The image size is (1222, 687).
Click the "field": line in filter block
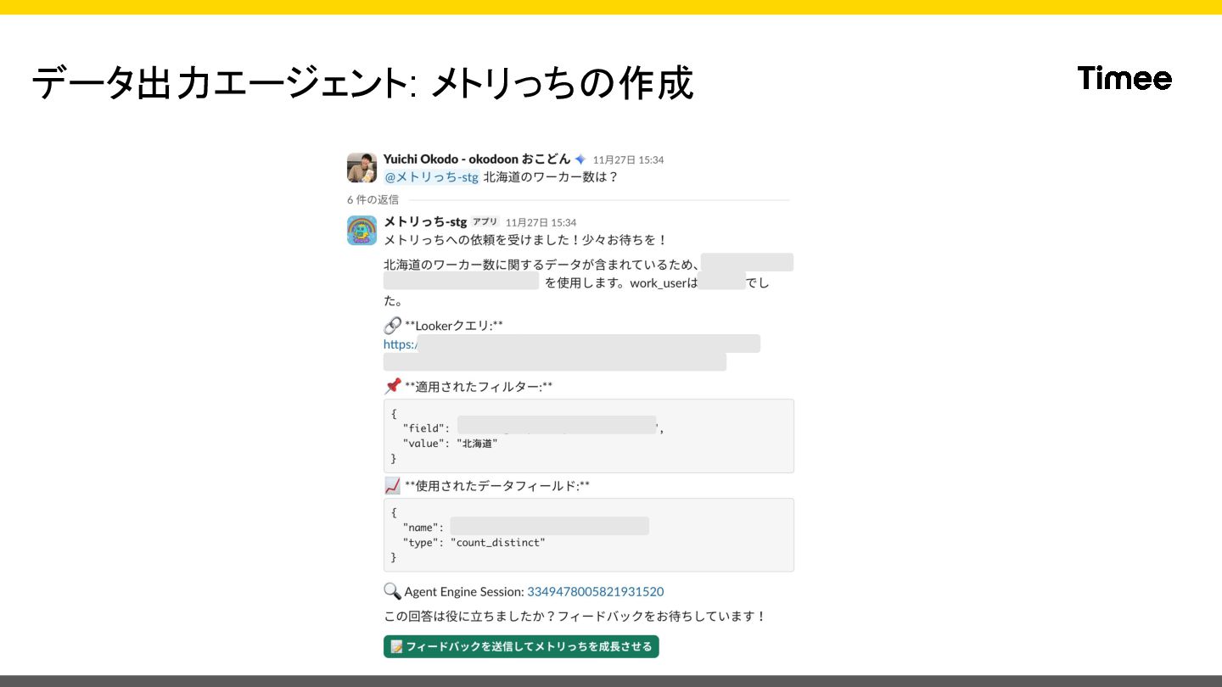[x=533, y=428]
